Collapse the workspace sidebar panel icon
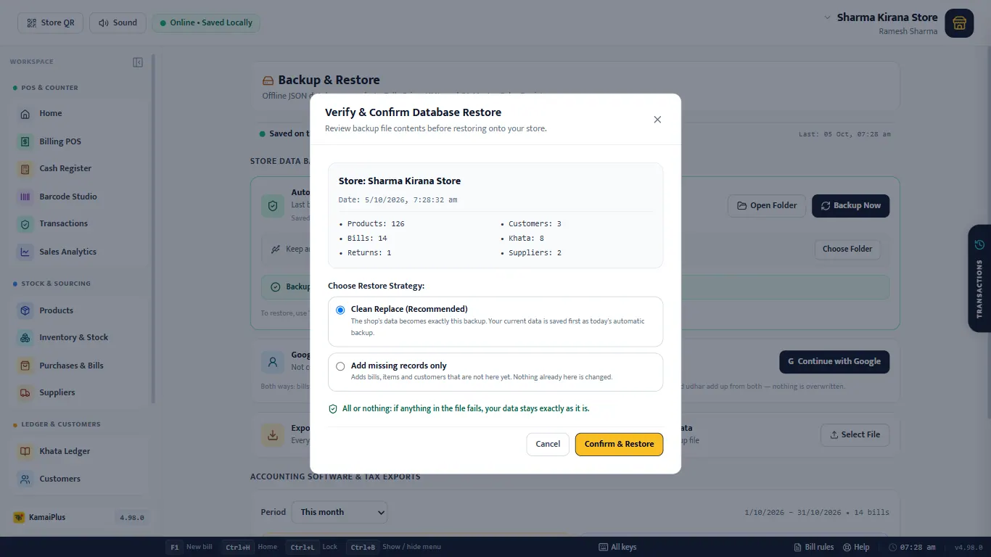Screen dimensions: 991x557 138,62
